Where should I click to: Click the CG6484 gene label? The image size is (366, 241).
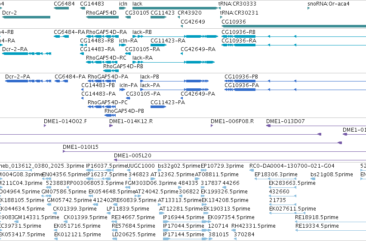click(x=64, y=4)
